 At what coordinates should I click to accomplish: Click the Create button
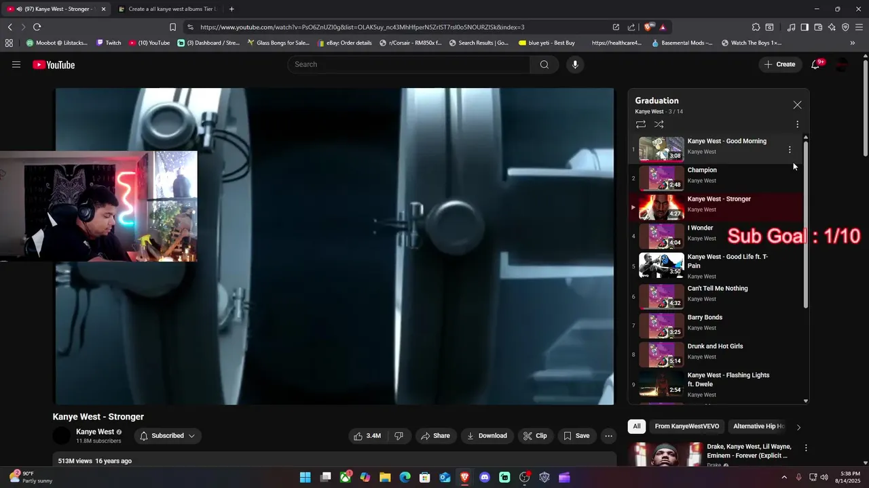[x=779, y=64]
